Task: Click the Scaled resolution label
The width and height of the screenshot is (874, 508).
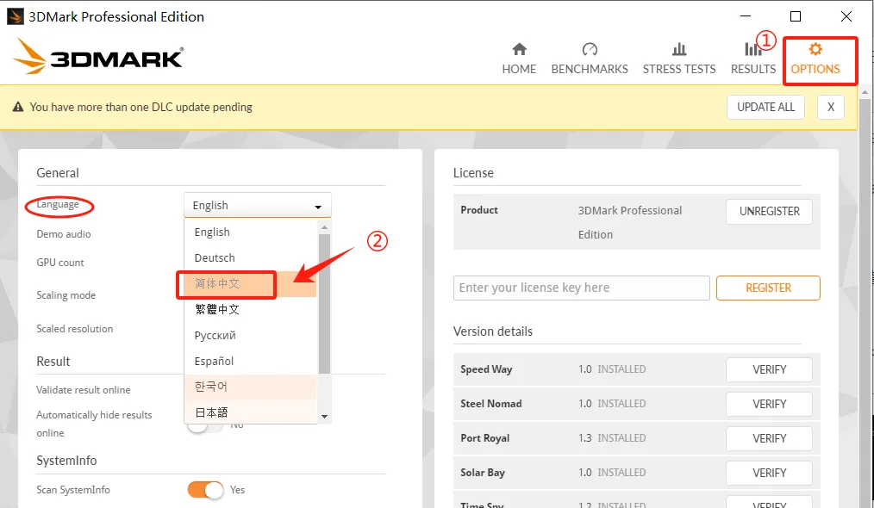Action: (75, 329)
